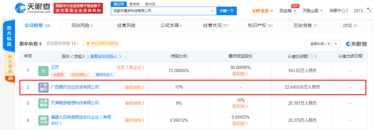Switch to the 经营风险 tab
The height and width of the screenshot is (130, 373).
tap(126, 26)
